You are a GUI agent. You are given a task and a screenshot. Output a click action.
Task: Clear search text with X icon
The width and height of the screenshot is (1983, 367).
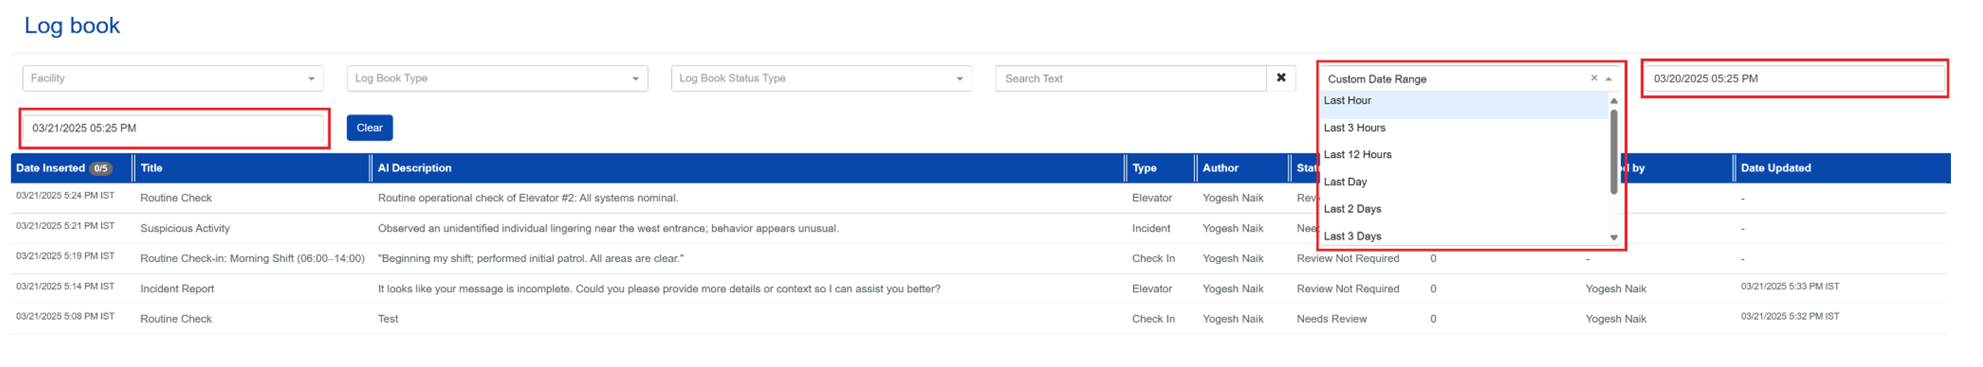(x=1280, y=78)
